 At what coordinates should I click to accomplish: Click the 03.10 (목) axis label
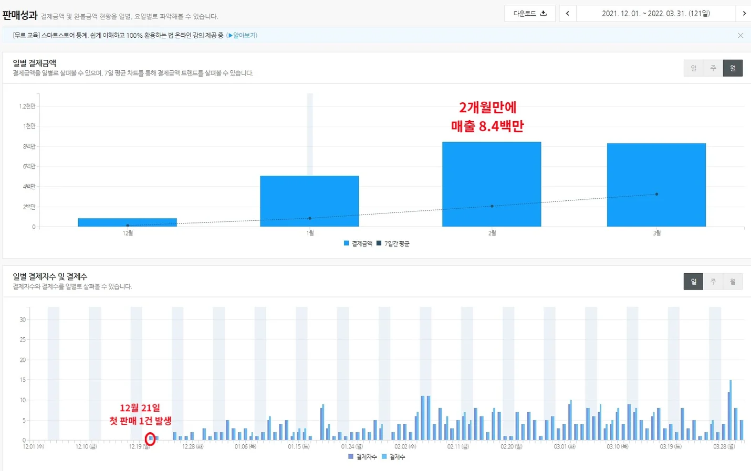tap(617, 446)
